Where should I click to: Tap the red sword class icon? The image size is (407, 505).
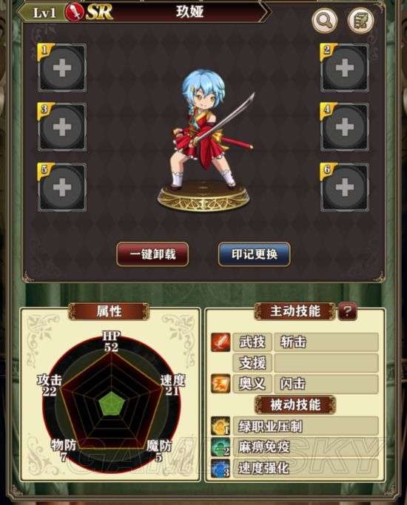coord(74,13)
